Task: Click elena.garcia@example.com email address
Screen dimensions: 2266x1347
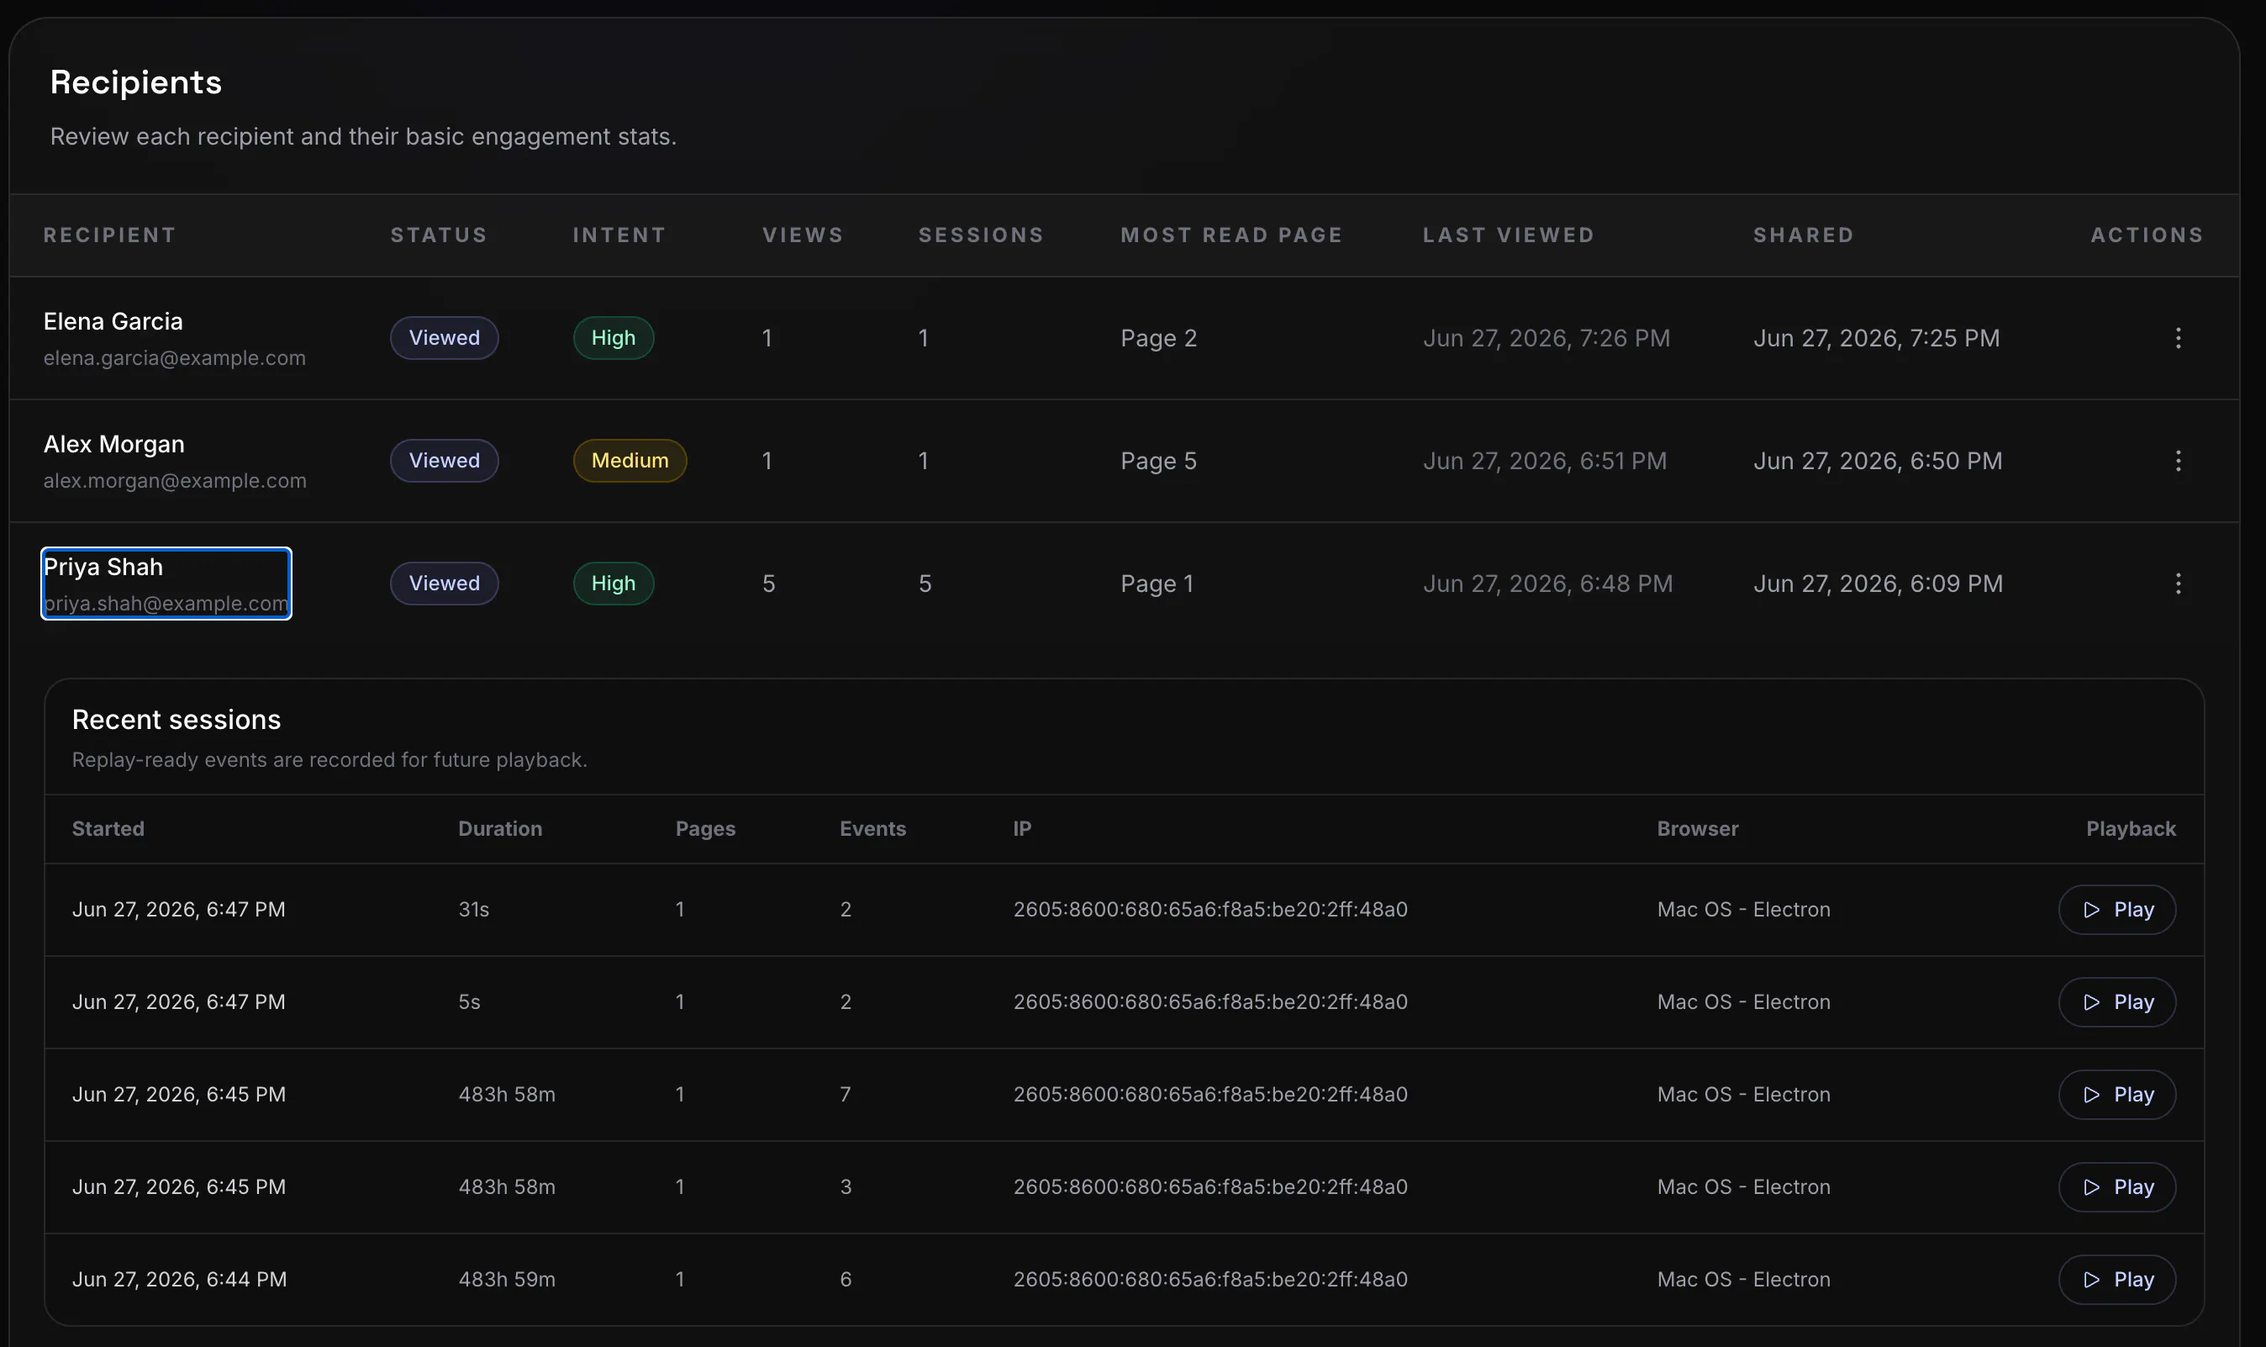Action: coord(174,357)
